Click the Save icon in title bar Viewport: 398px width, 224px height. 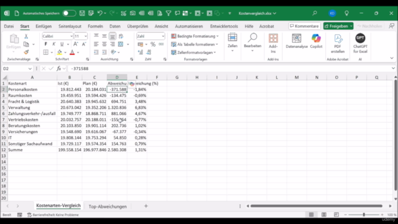pos(82,13)
